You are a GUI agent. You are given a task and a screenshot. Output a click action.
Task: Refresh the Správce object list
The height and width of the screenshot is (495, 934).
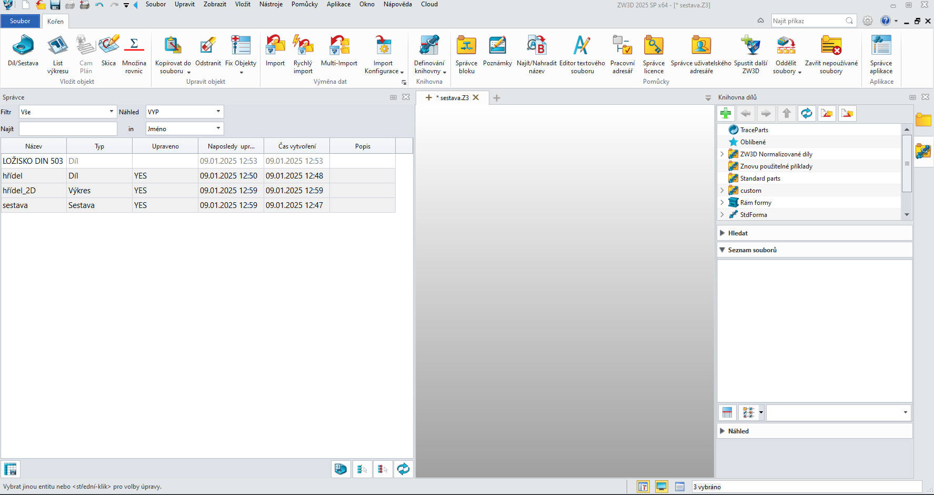(x=403, y=469)
